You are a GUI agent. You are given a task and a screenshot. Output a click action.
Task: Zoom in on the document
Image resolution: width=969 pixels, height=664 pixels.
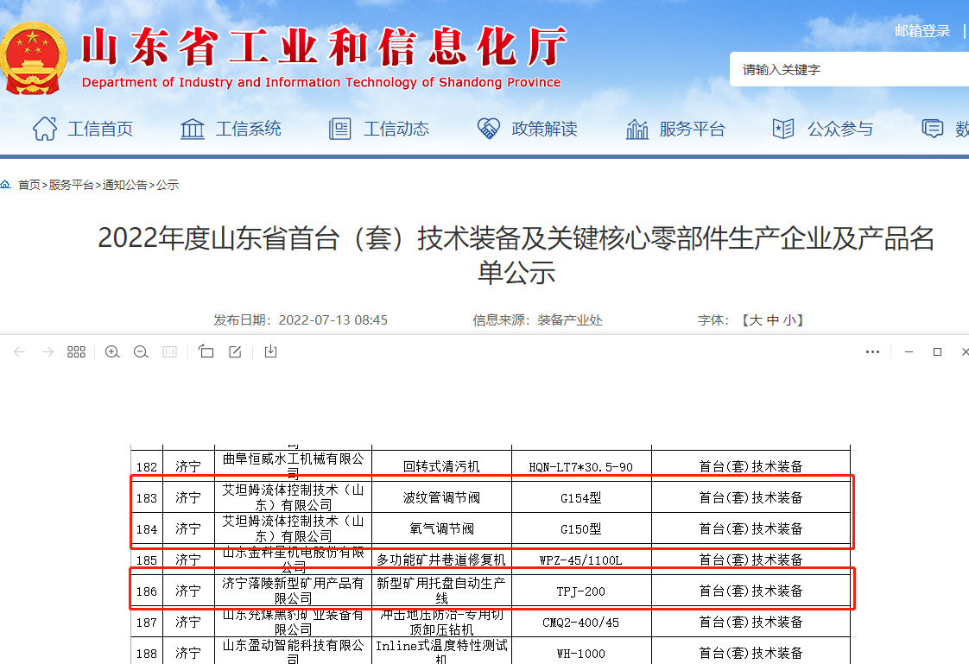pyautogui.click(x=112, y=352)
